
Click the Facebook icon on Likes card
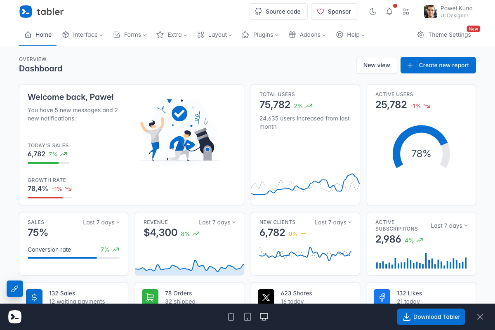coord(382,297)
